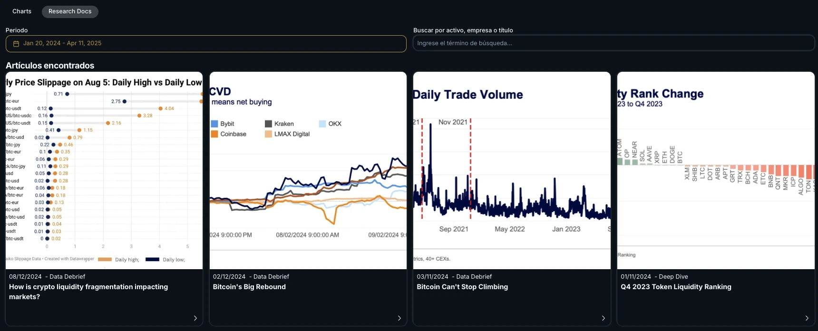Open the Price Slippage chart thumbnail
Viewport: 818px width, 331px height.
click(104, 170)
